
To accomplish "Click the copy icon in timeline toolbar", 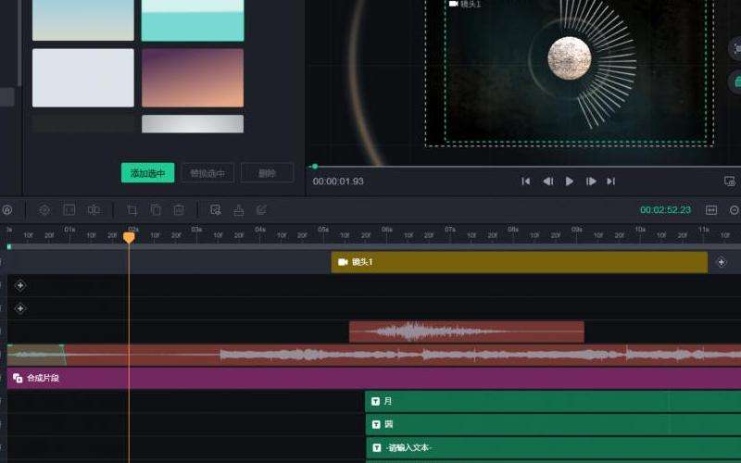I will click(156, 210).
